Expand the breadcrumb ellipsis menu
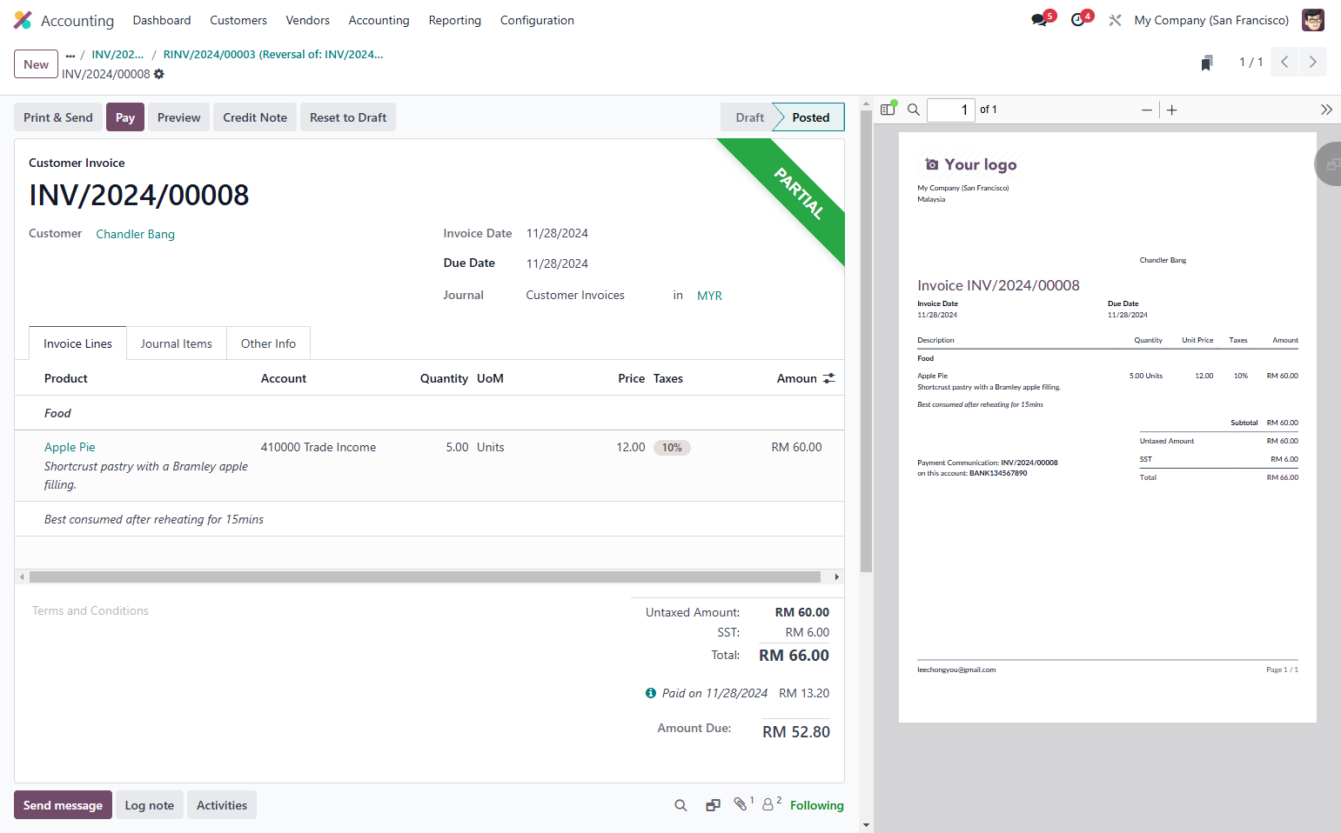 pos(70,55)
